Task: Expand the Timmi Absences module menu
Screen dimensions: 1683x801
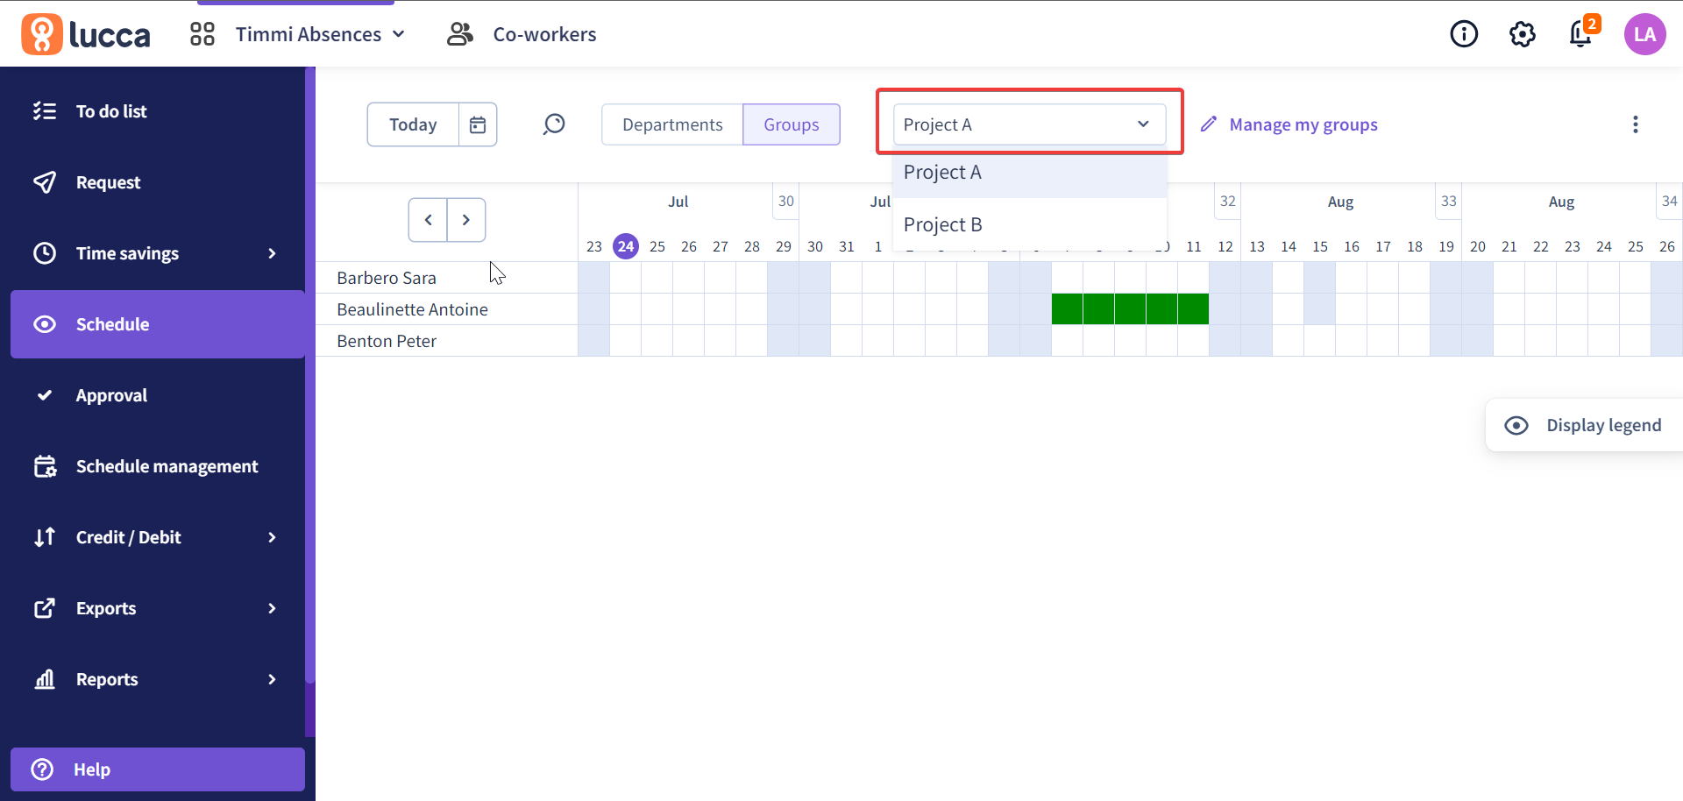Action: pos(320,34)
